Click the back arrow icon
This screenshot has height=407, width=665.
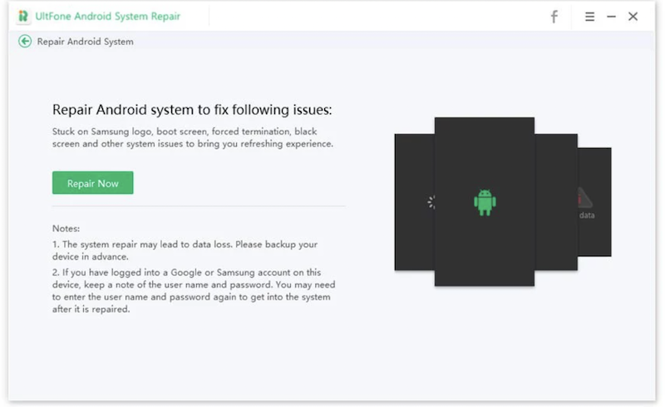(25, 42)
